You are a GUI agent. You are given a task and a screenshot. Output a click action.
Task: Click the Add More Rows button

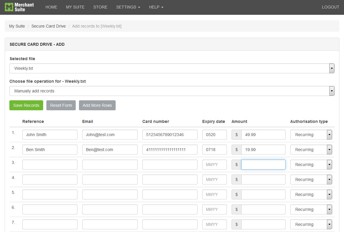97,105
